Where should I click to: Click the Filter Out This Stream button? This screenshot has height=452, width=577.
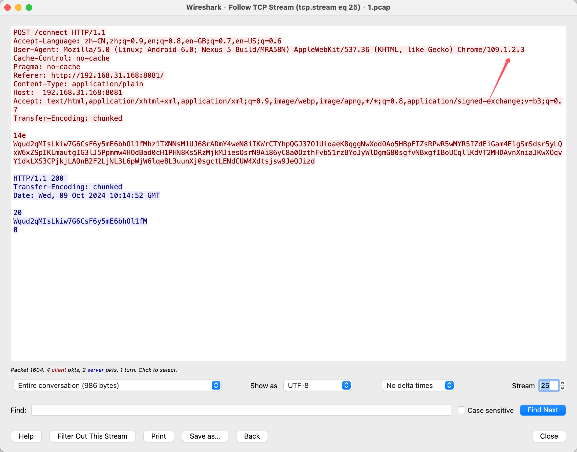92,436
